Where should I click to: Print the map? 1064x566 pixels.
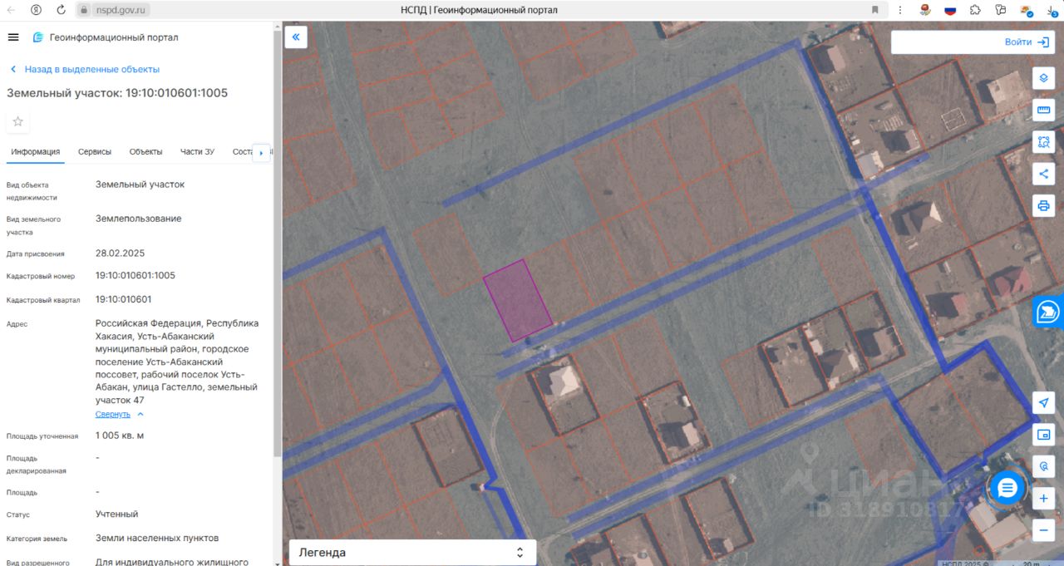(x=1044, y=205)
